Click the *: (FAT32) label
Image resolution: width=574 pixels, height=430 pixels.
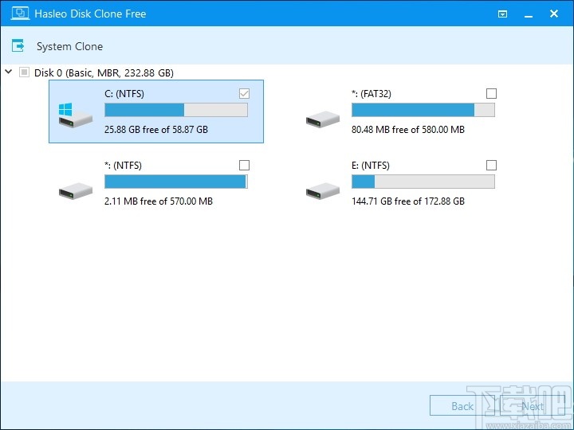click(372, 94)
